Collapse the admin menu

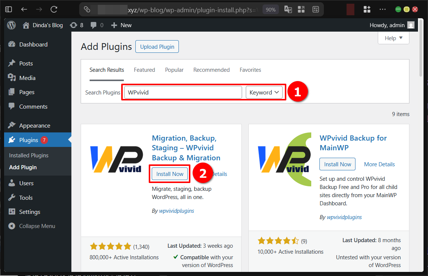[x=12, y=226]
